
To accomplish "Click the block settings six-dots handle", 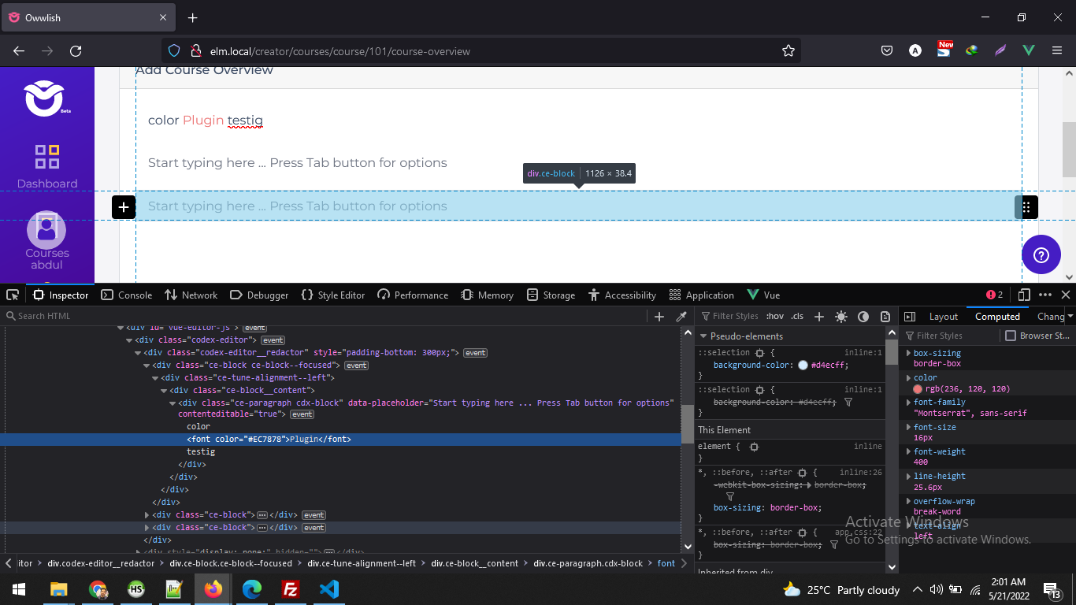I will click(1026, 207).
